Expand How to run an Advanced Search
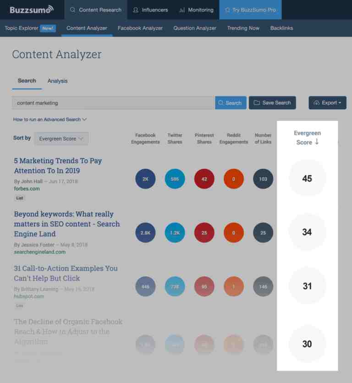The height and width of the screenshot is (383, 352). [50, 119]
